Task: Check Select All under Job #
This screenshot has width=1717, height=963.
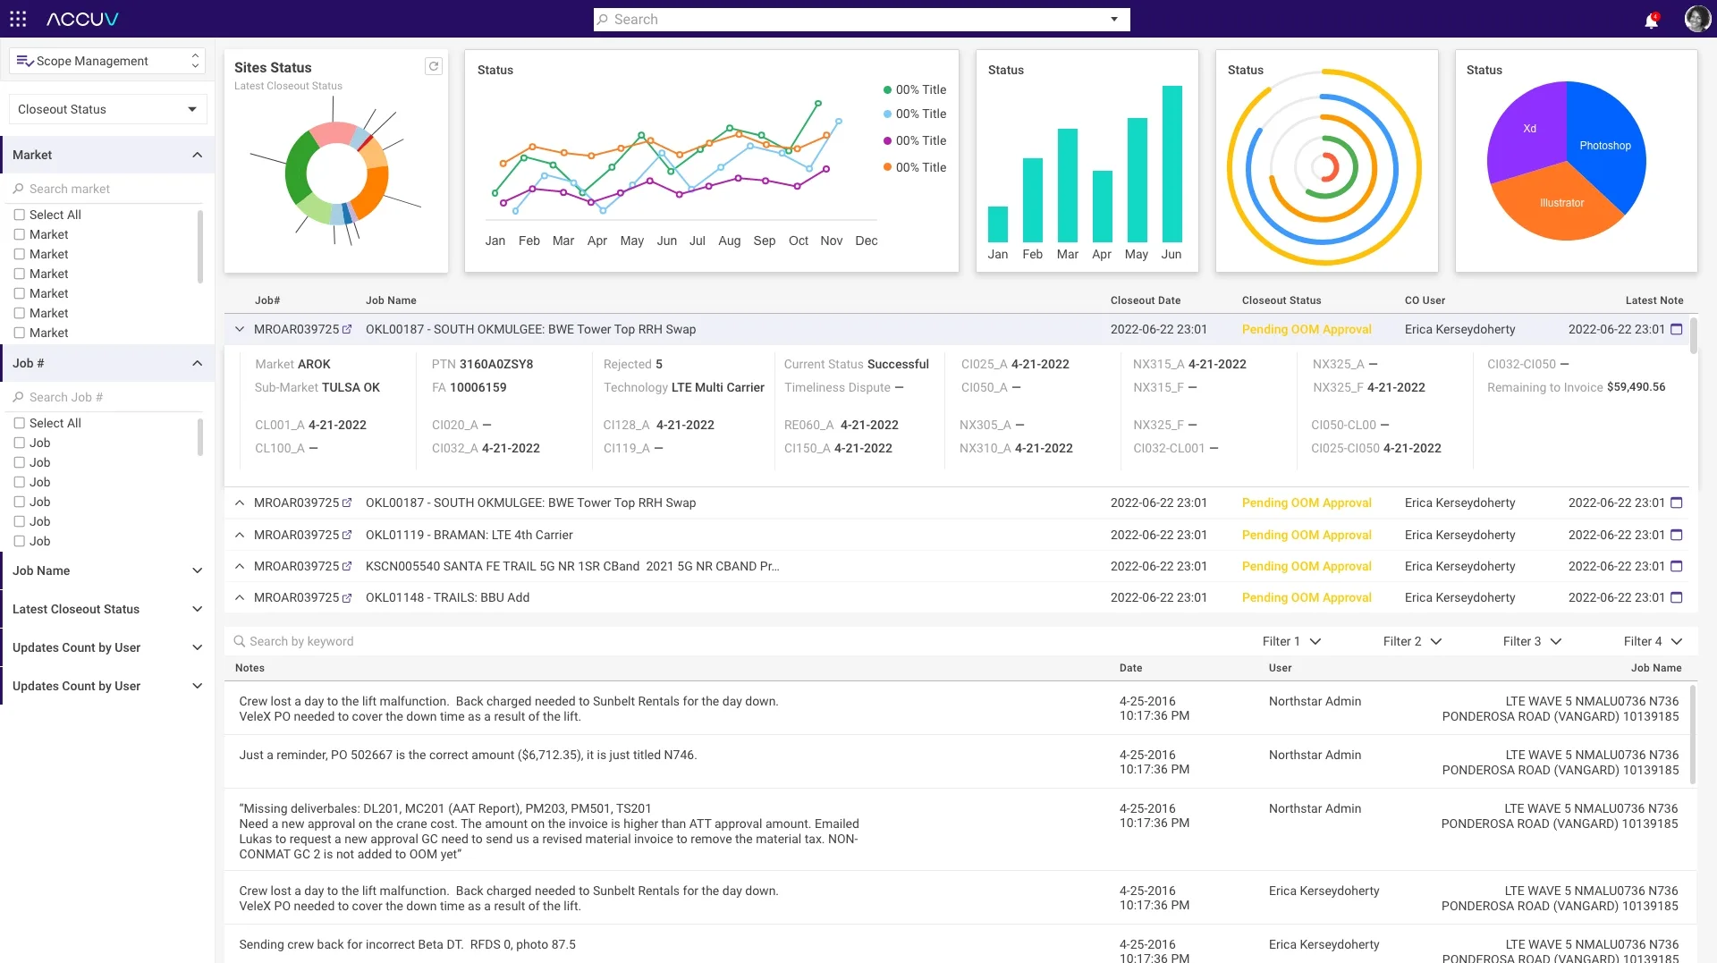Action: coord(19,423)
